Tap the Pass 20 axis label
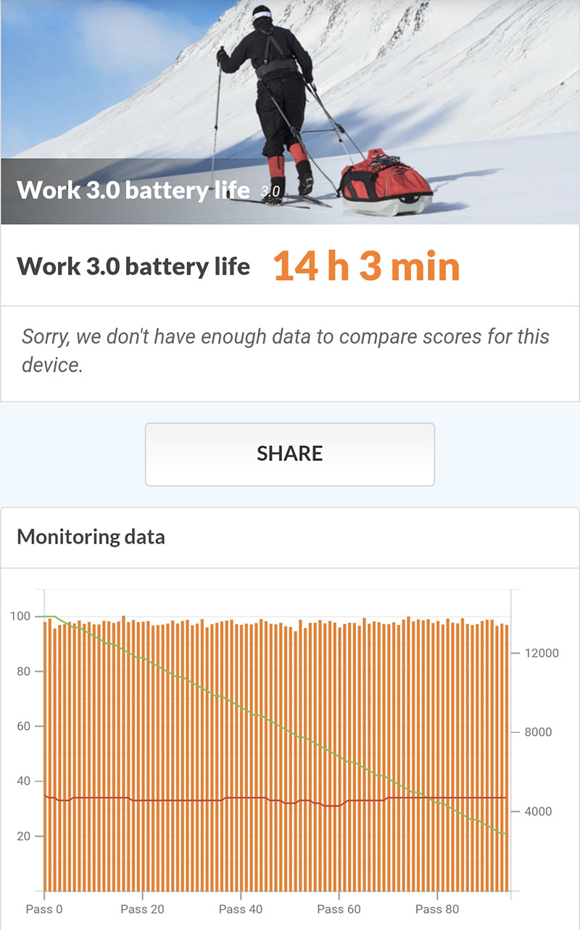Image resolution: width=580 pixels, height=930 pixels. (x=142, y=909)
